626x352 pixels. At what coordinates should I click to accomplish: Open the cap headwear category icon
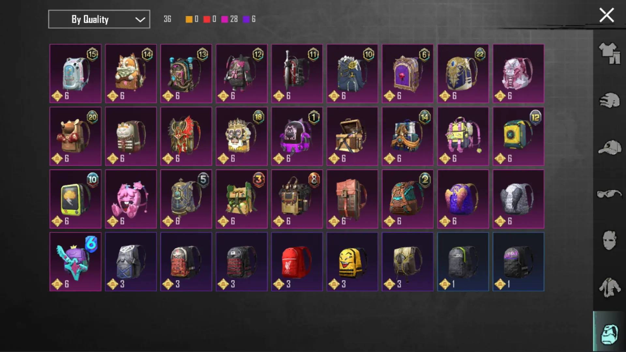[x=609, y=147]
